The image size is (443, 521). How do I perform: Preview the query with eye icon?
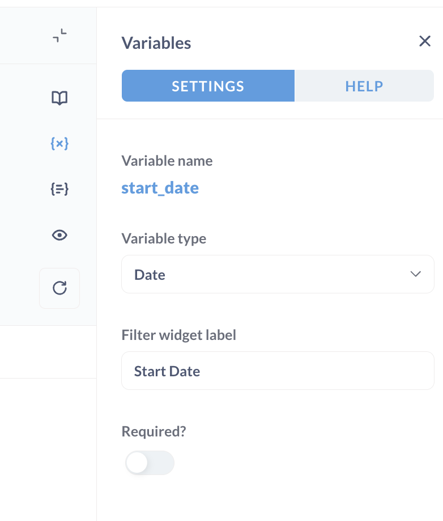(59, 236)
